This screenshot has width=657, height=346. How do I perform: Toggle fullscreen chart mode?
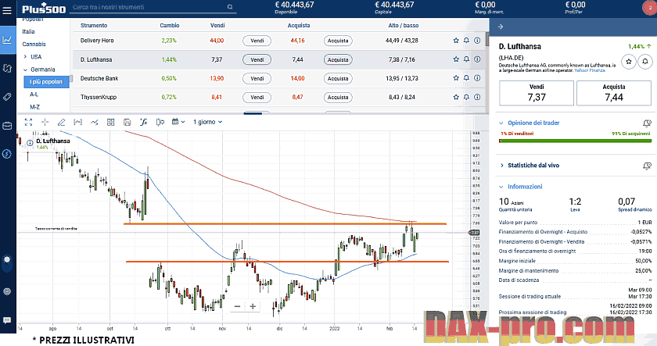coord(28,122)
